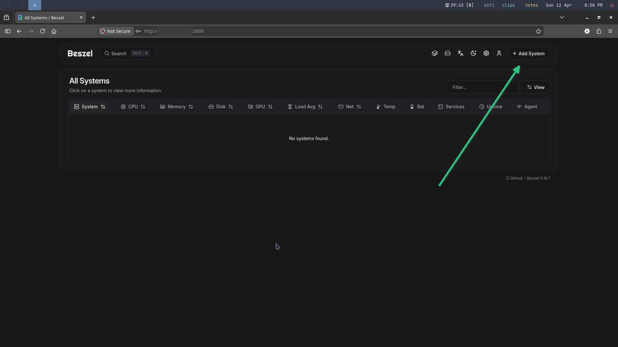Sort by Memory column

pyautogui.click(x=176, y=107)
